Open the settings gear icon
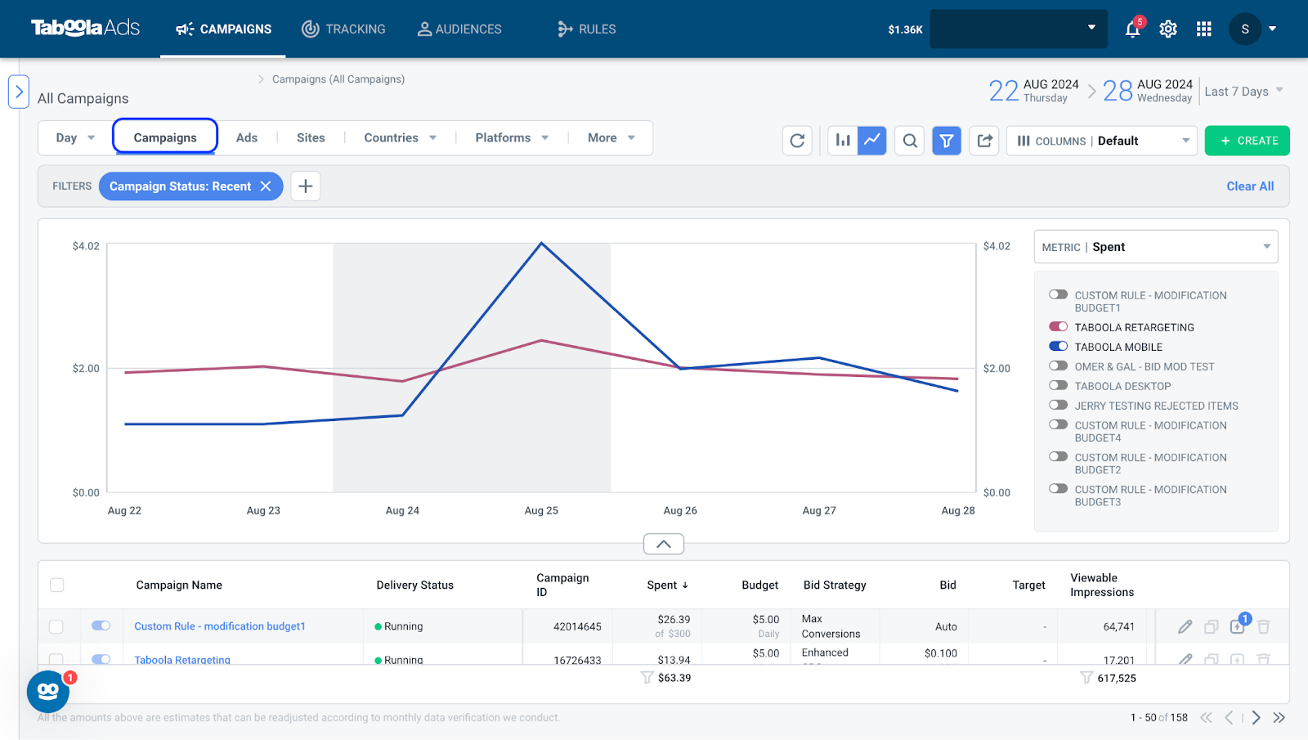Image resolution: width=1308 pixels, height=740 pixels. click(1168, 29)
